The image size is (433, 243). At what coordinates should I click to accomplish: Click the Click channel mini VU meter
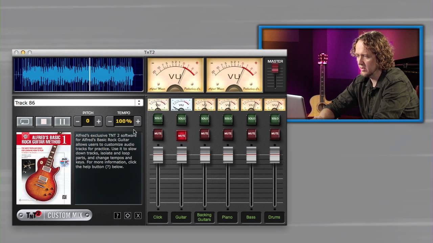(158, 105)
